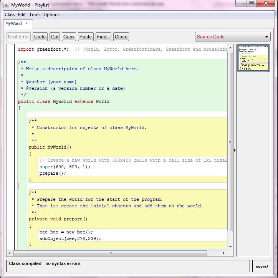Close the MyWorld tab with its x
Screen dimensions: 278x278
[27, 23]
